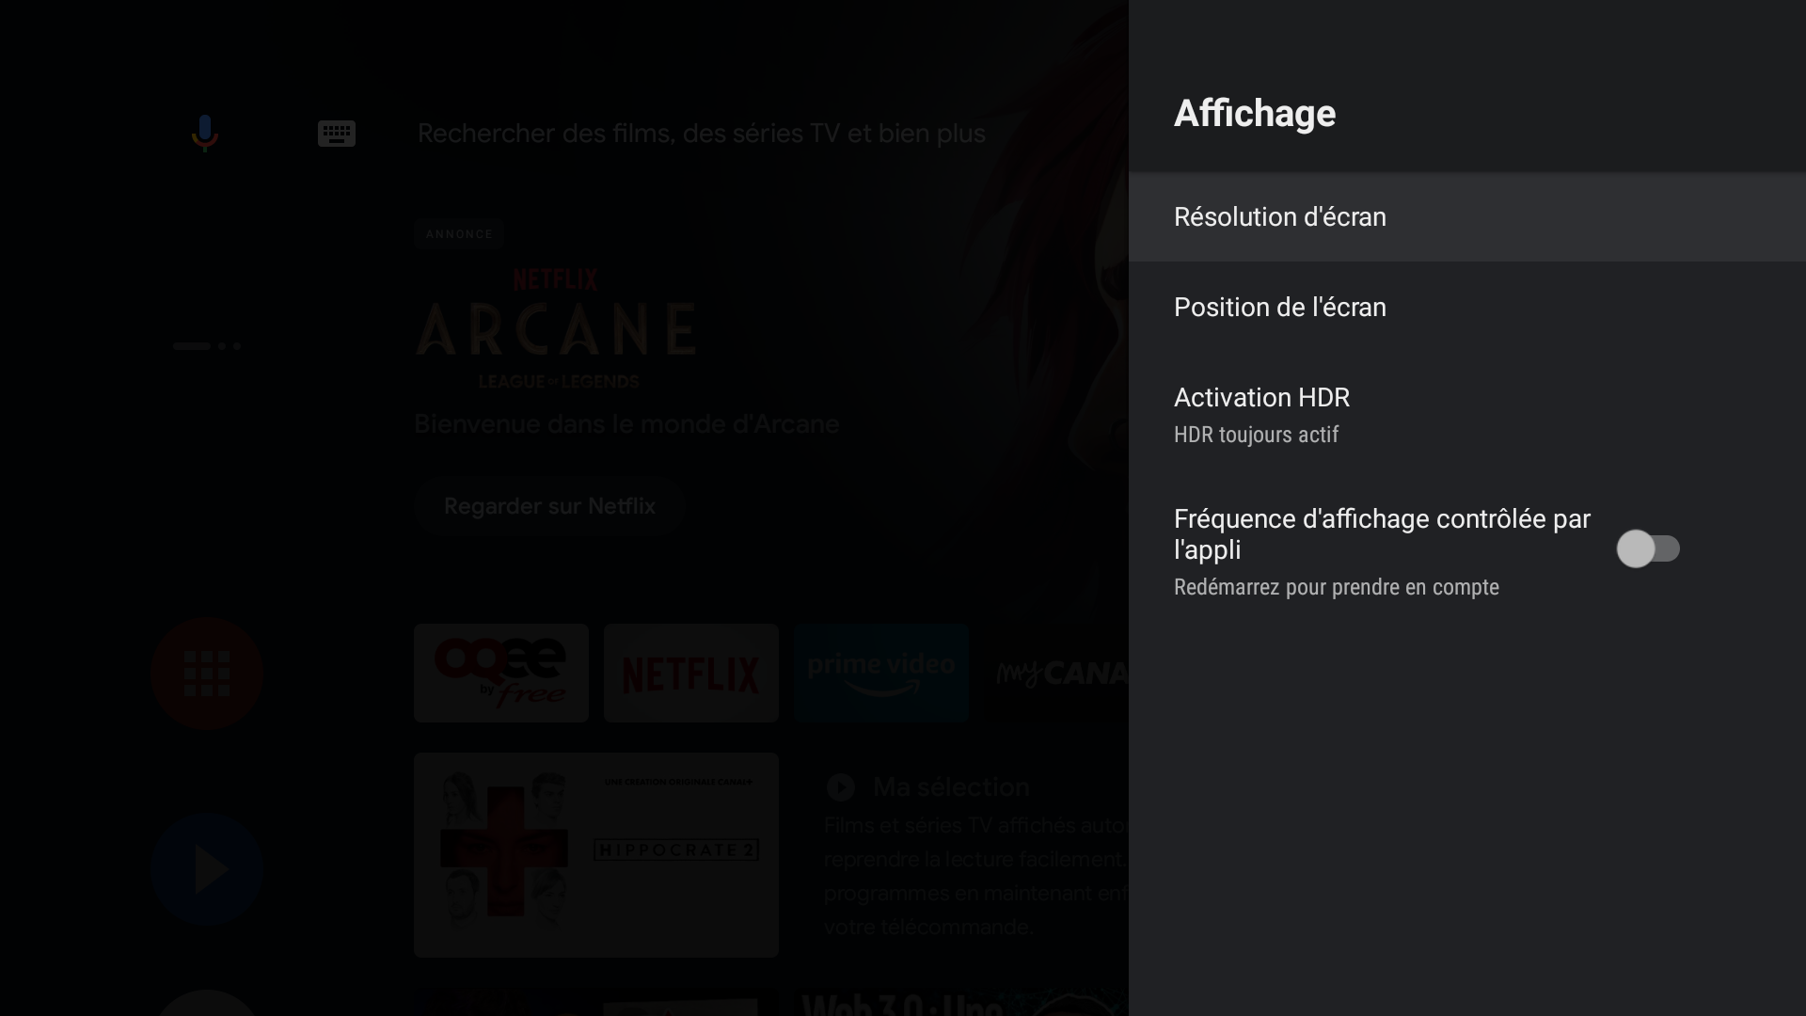Click 'Bienvenue dans le monde d'Arcane' text
This screenshot has height=1016, width=1806.
(x=626, y=424)
